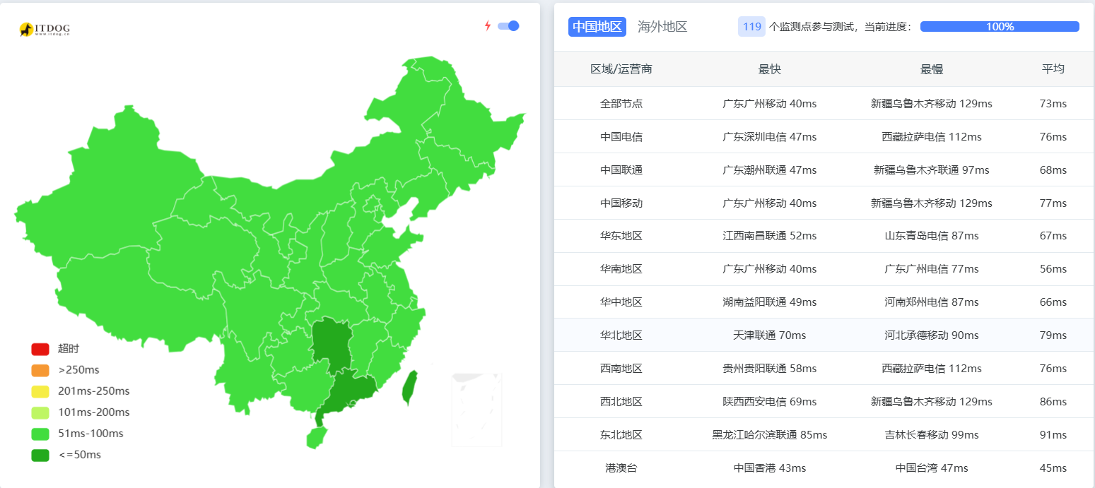Select the 中国联通 row label
The image size is (1095, 488).
coord(621,170)
